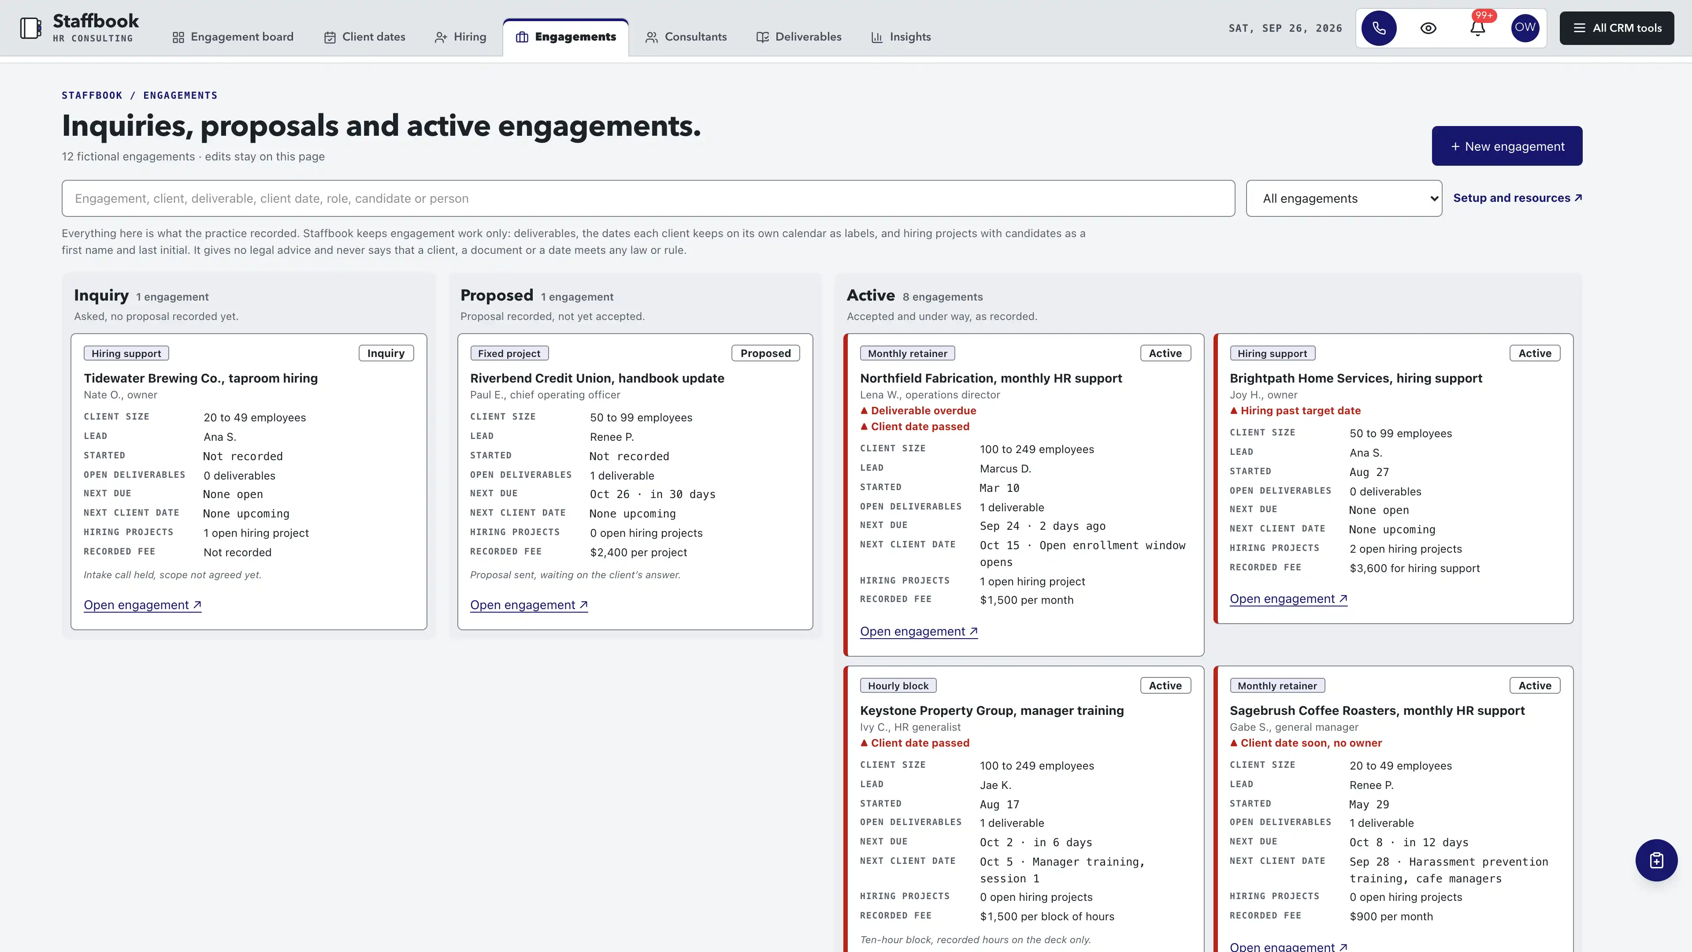Screen dimensions: 1692x952
Task: Toggle the eye visibility icon in header
Action: tap(1428, 28)
